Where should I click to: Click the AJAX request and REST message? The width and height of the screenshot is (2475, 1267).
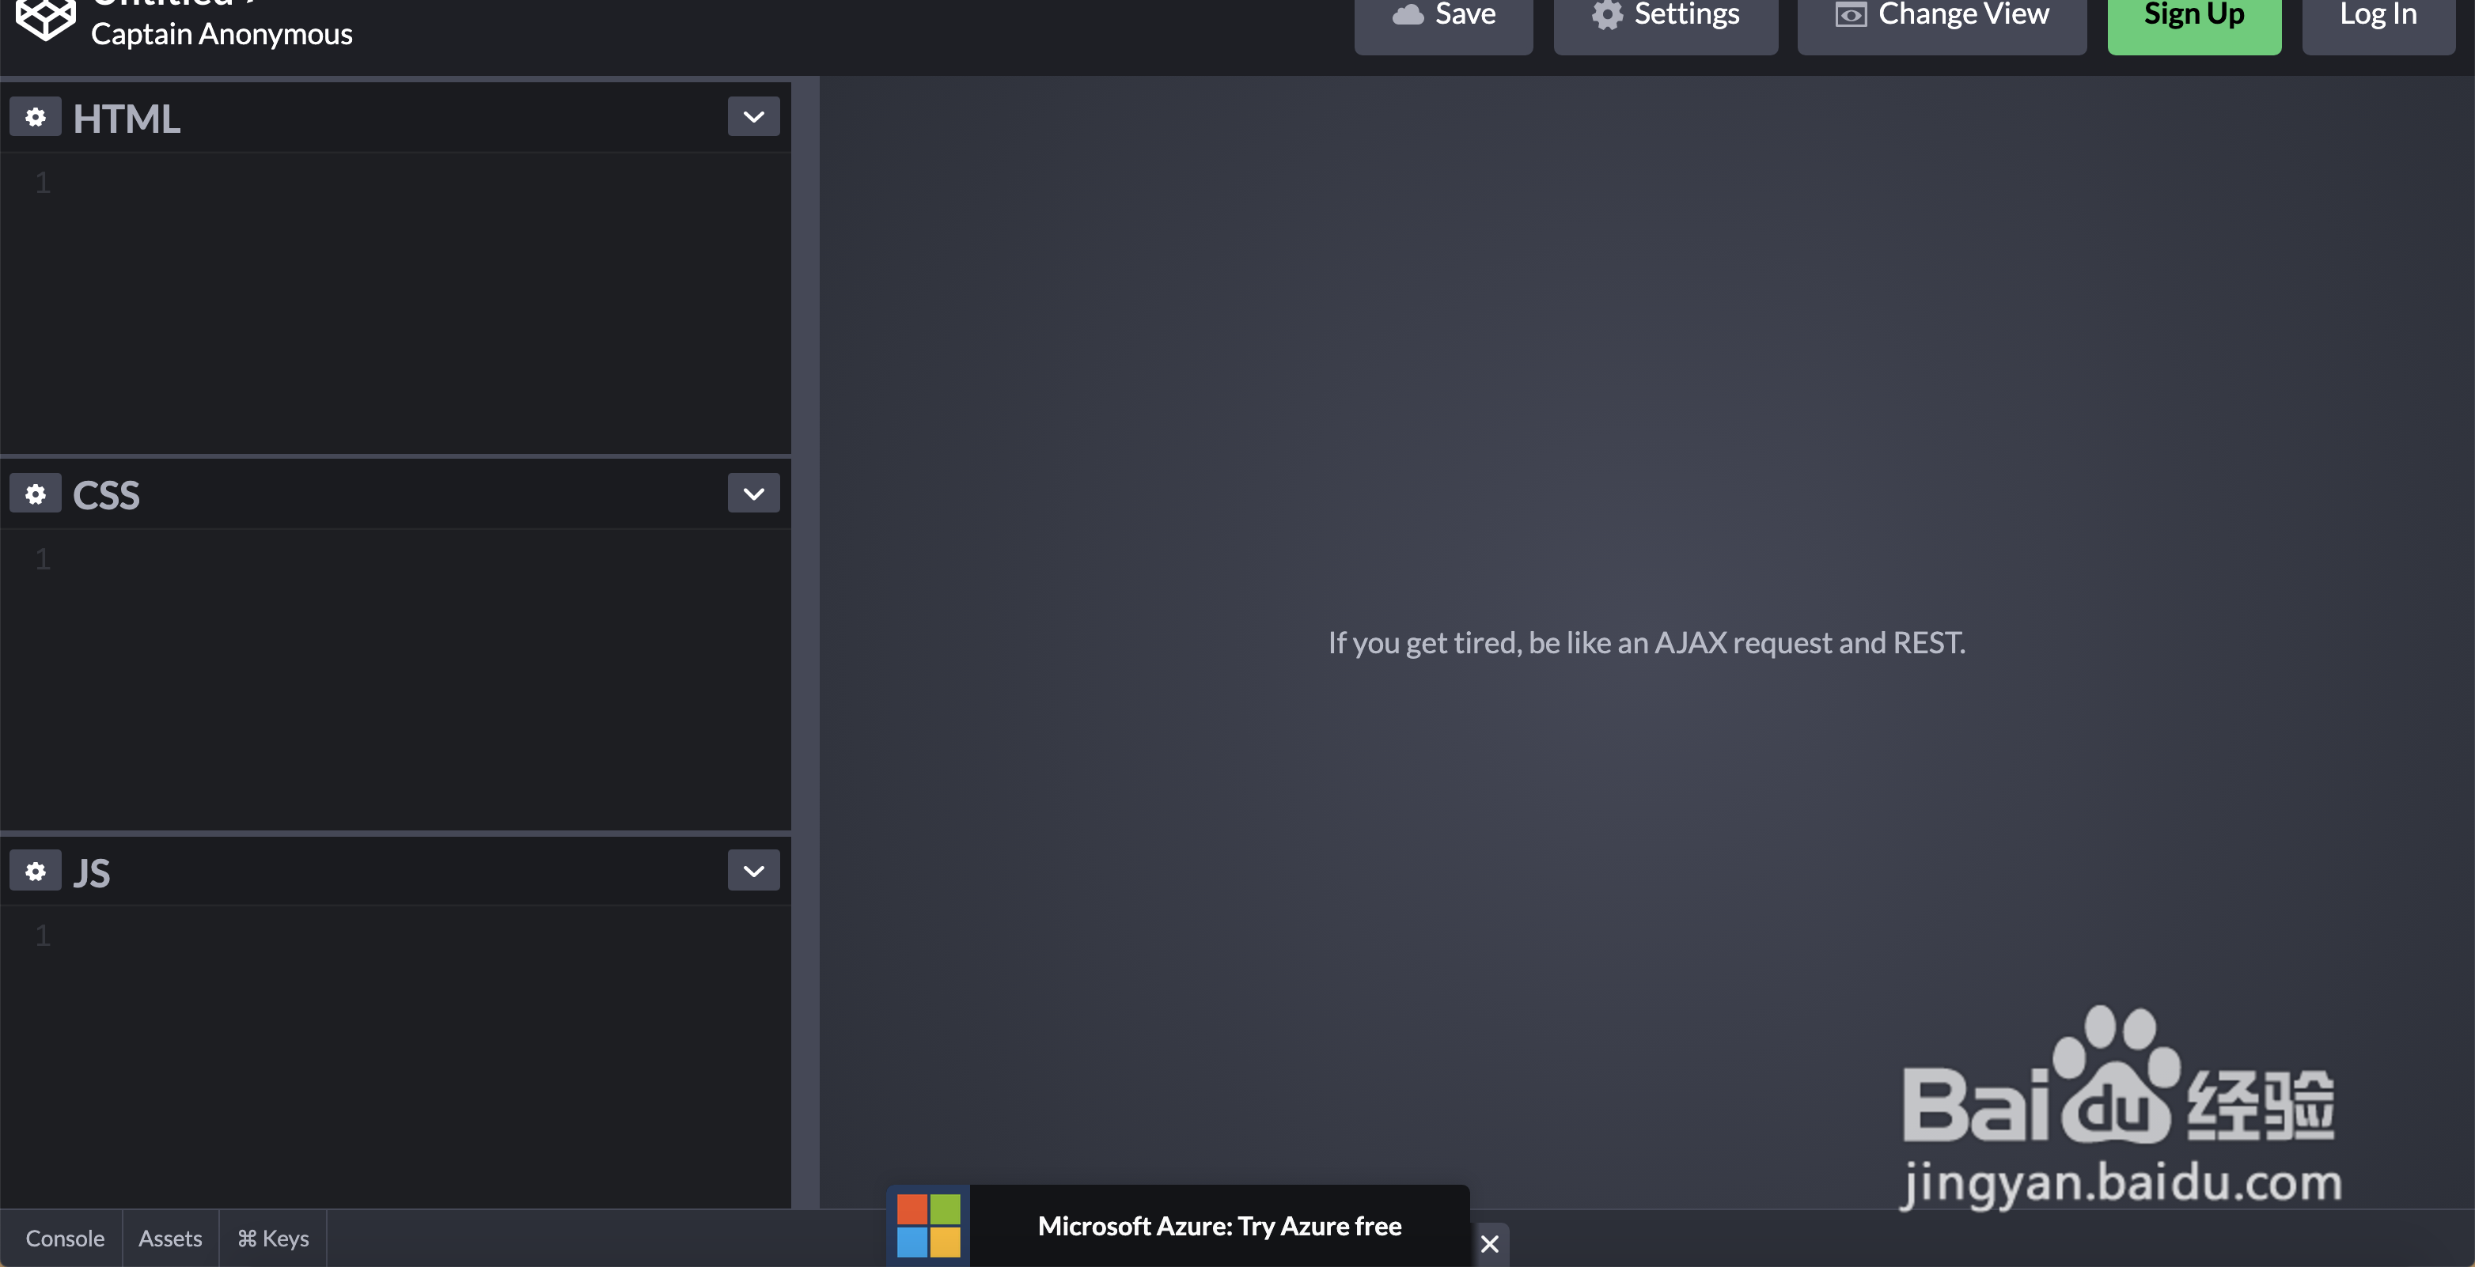[x=1647, y=643]
